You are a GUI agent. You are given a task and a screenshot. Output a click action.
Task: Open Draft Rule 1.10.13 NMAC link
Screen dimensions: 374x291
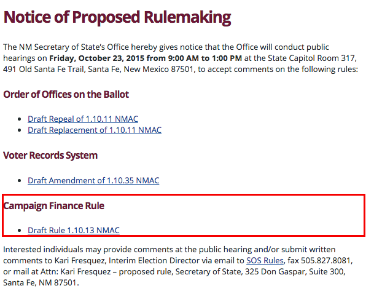[74, 231]
